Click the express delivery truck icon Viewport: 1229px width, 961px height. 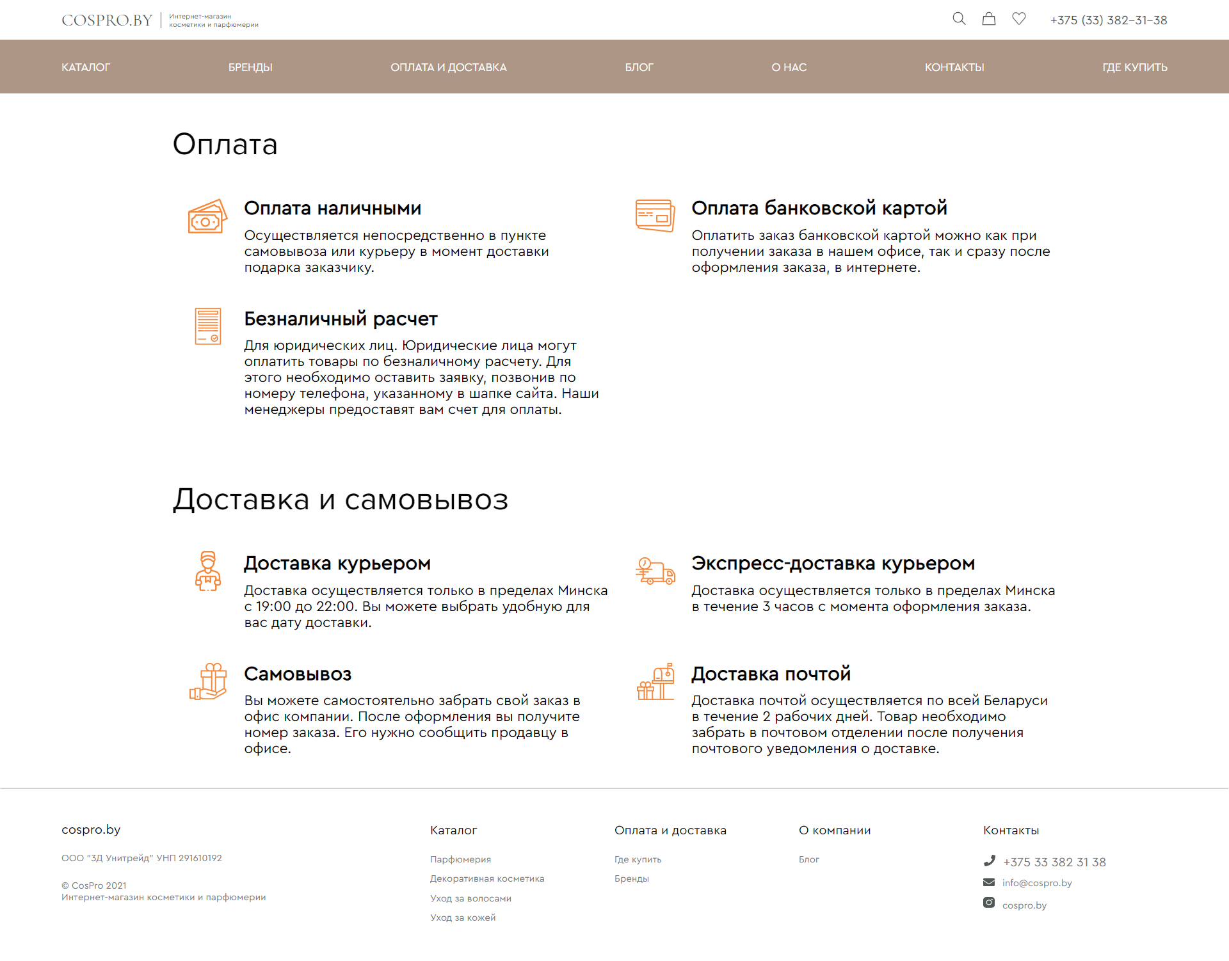(655, 571)
